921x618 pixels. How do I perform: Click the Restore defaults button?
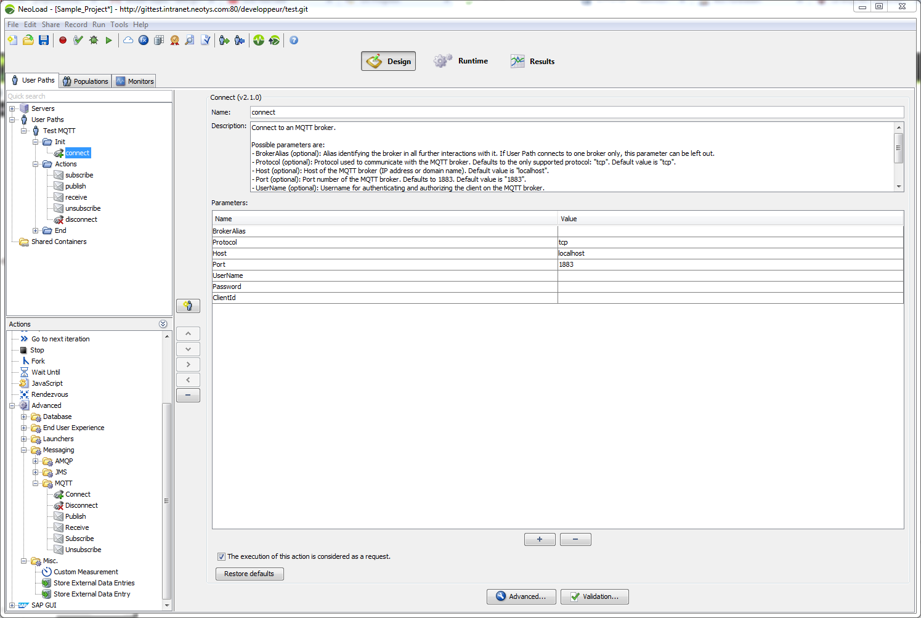click(x=249, y=574)
